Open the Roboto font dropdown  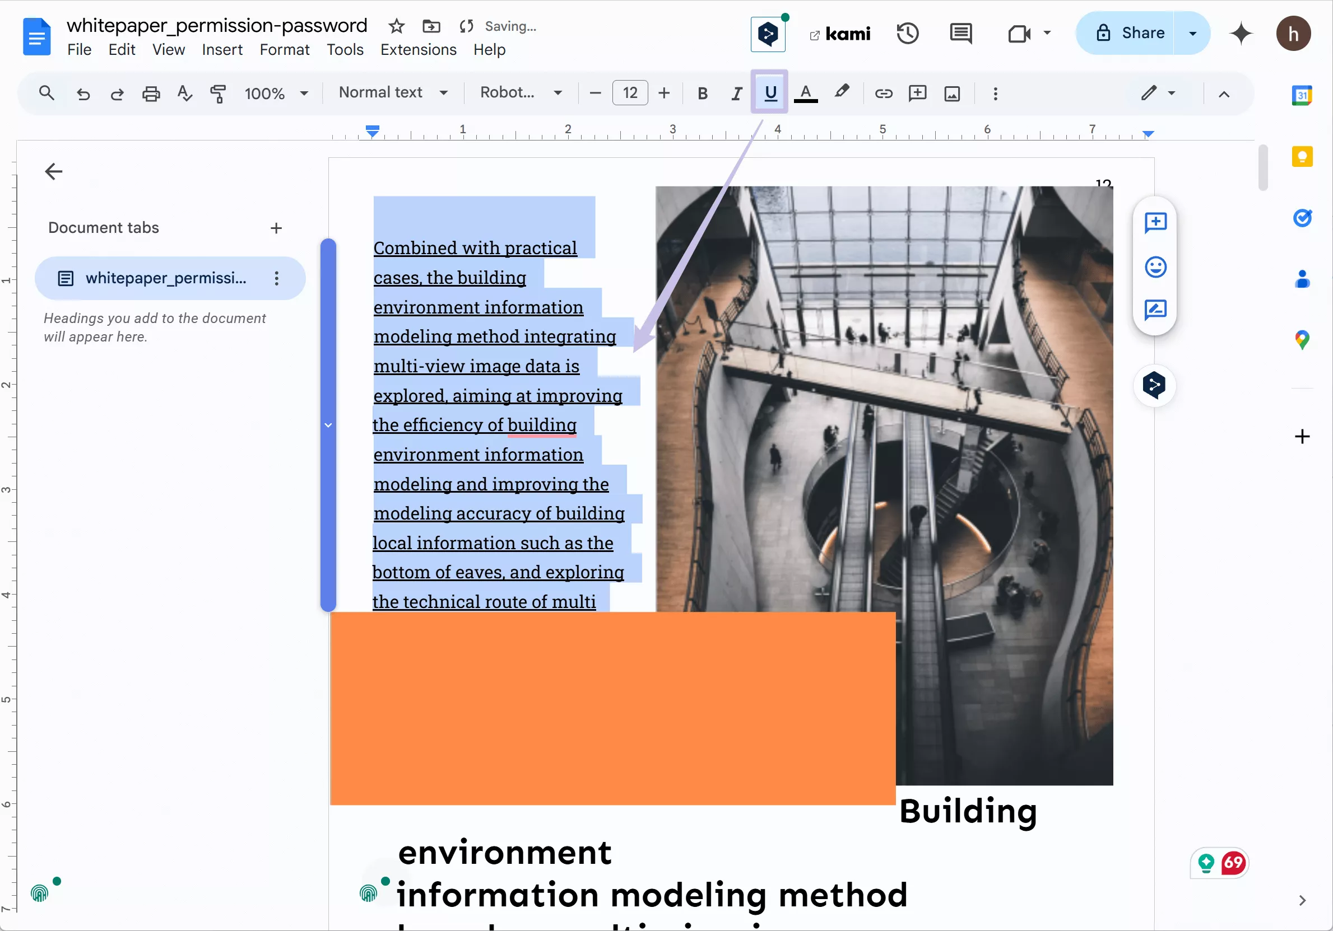(x=521, y=93)
